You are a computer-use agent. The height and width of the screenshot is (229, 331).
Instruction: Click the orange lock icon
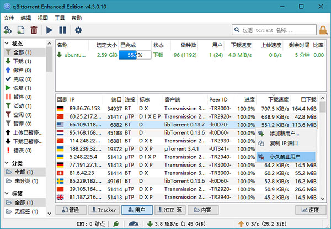[x=324, y=30]
